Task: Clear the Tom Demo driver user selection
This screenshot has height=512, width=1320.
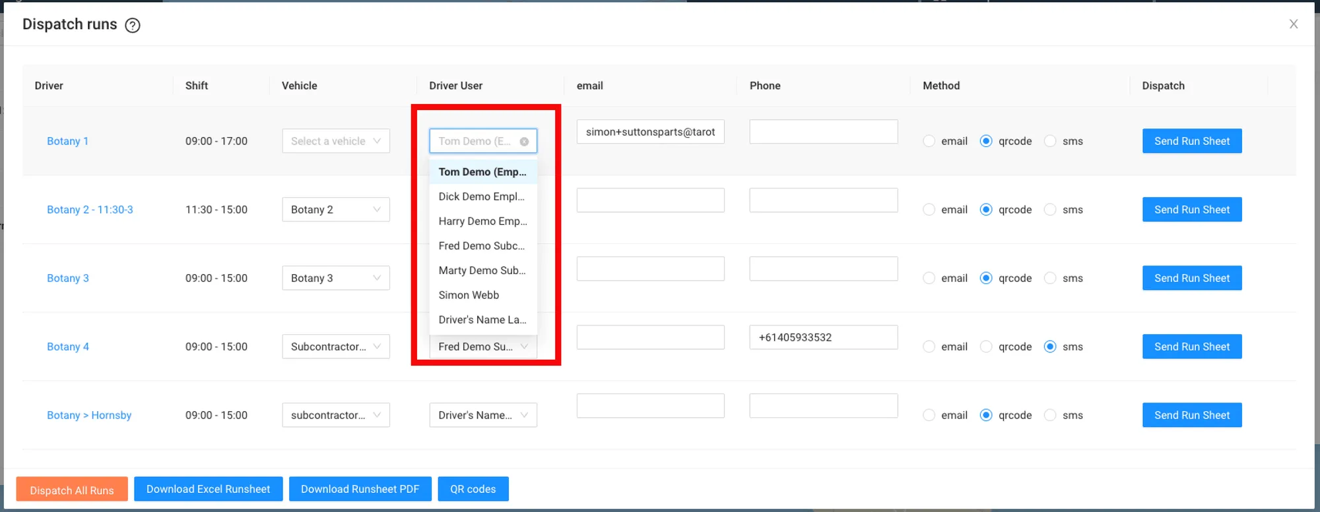Action: pos(524,141)
